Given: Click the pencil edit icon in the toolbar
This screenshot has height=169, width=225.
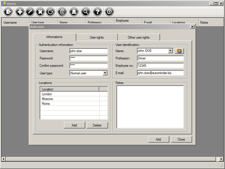Looking at the screenshot, I should click(x=30, y=12).
